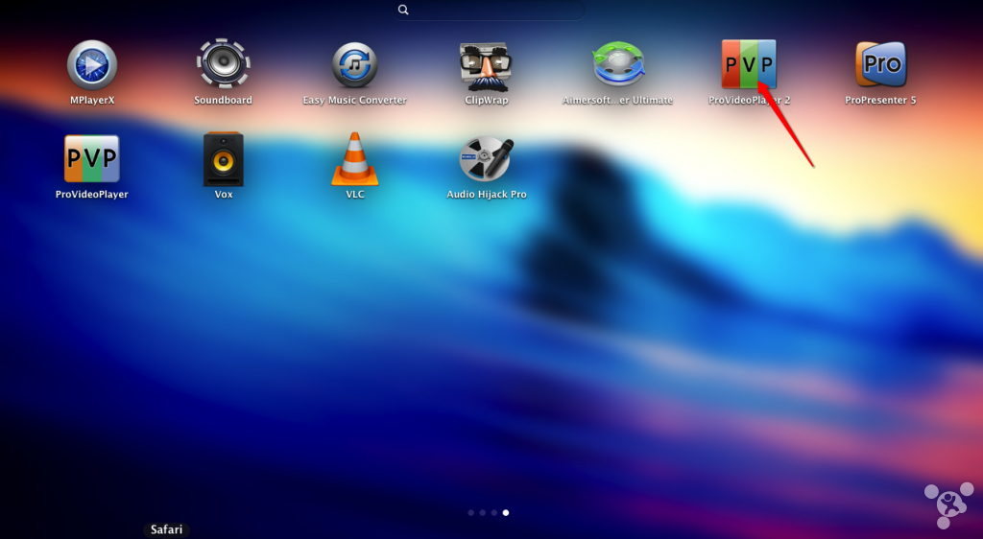Open the original ProVideoPlayer app

click(x=92, y=159)
